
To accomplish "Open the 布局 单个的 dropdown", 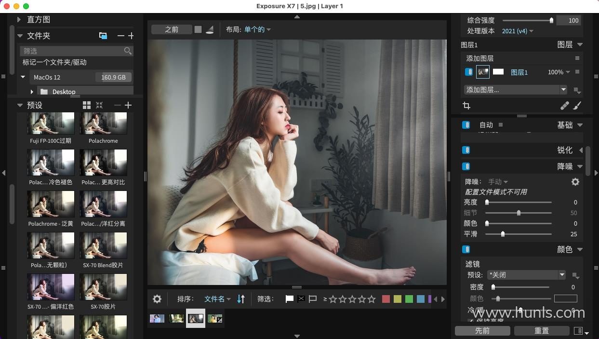I will (258, 29).
